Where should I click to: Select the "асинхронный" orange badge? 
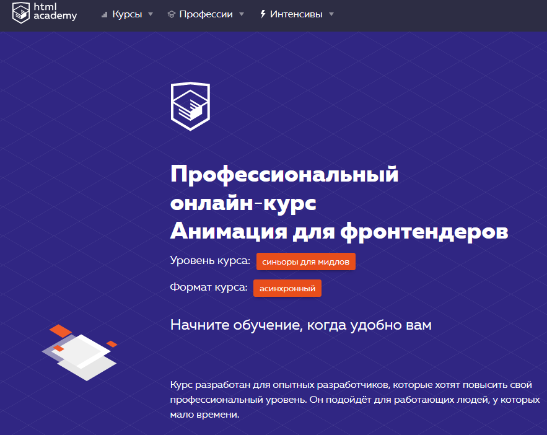coord(287,289)
